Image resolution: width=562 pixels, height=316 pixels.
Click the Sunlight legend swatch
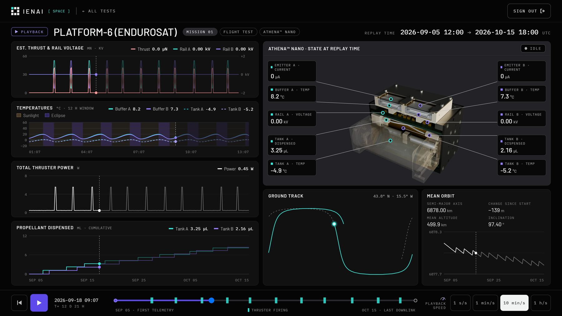pos(19,115)
